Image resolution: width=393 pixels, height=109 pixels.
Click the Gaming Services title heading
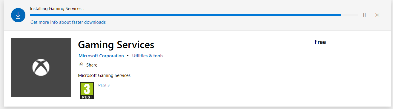tap(116, 45)
